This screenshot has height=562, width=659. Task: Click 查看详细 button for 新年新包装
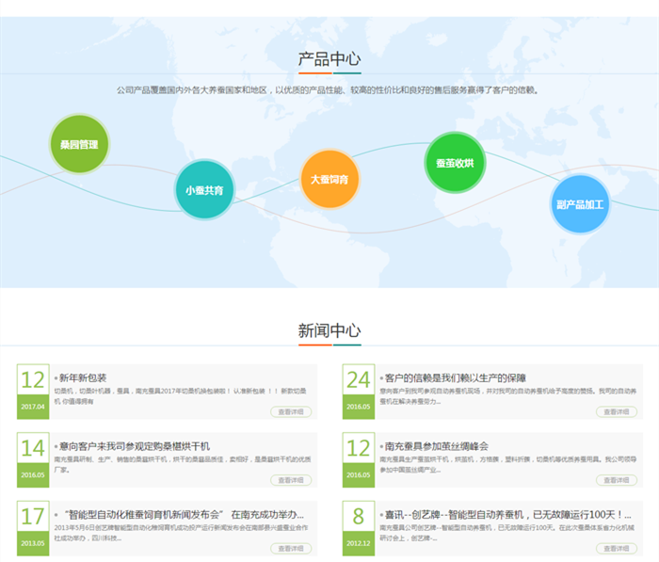point(290,411)
